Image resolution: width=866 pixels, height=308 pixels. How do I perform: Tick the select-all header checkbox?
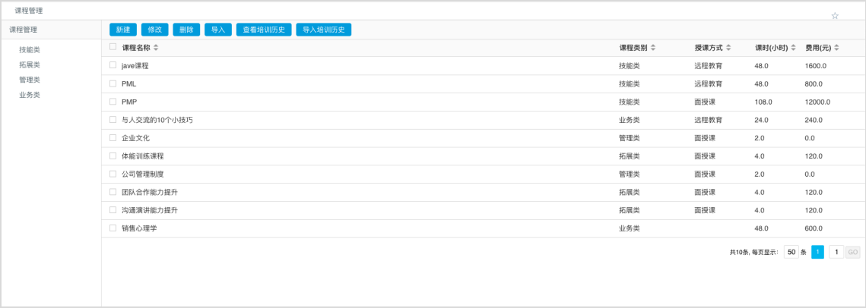coord(113,47)
